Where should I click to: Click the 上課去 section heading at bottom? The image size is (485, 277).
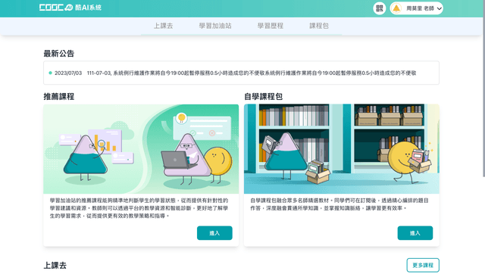tap(55, 265)
